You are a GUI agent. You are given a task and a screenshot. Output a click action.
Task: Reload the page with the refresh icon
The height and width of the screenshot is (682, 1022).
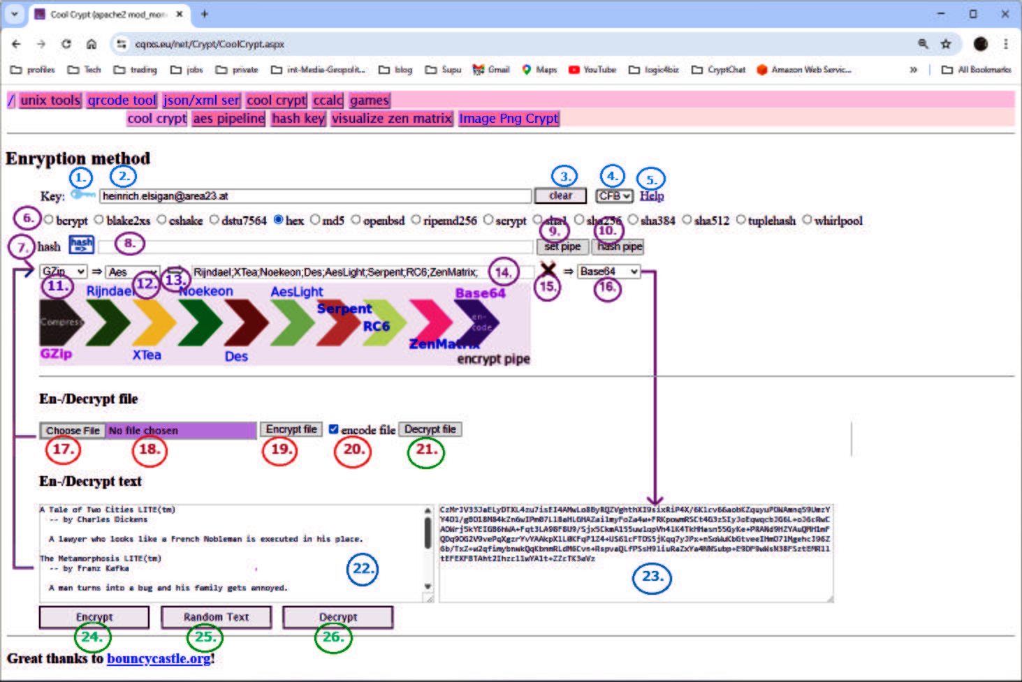pos(66,44)
